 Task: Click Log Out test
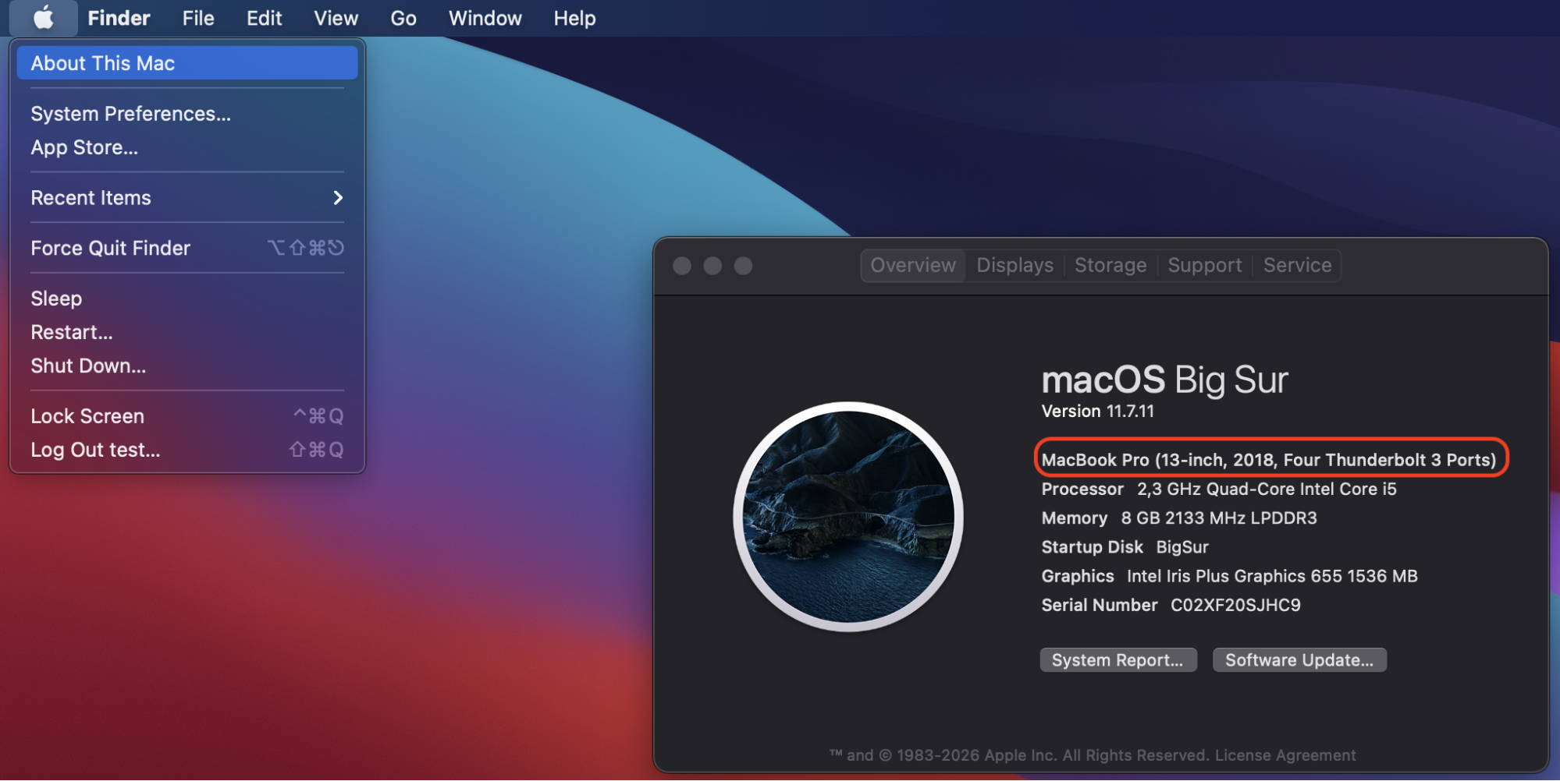click(95, 450)
